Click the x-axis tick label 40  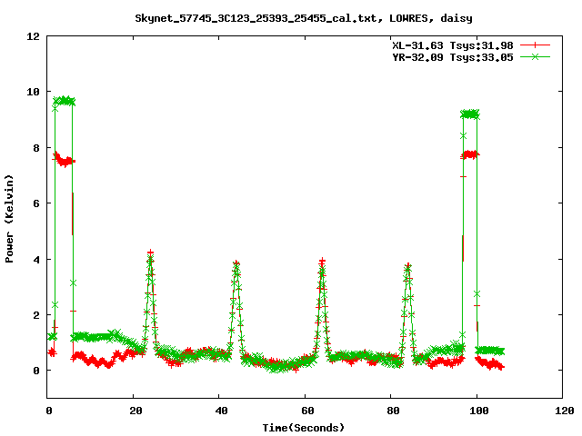pyautogui.click(x=221, y=411)
